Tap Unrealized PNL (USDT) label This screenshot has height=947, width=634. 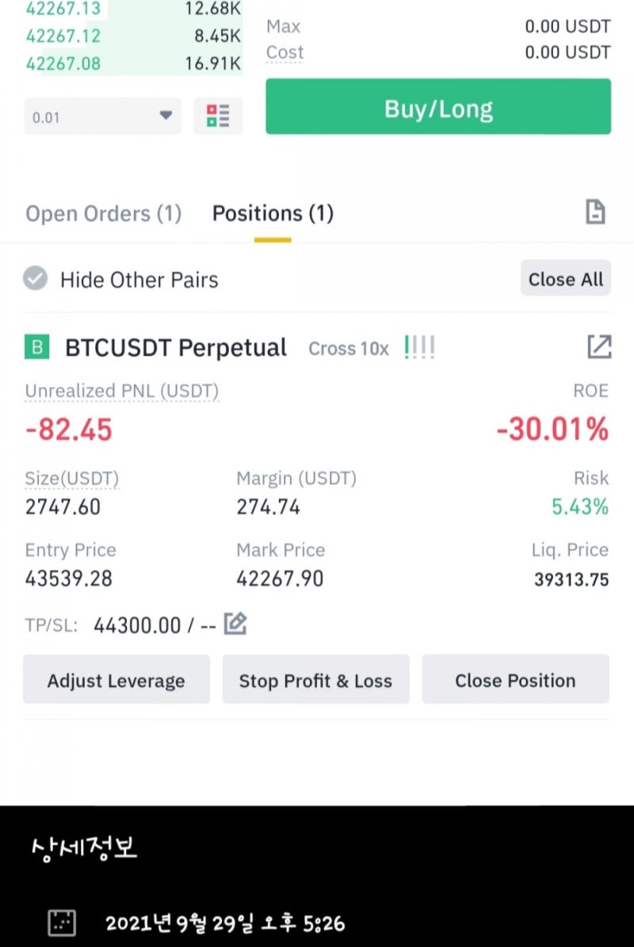point(122,391)
